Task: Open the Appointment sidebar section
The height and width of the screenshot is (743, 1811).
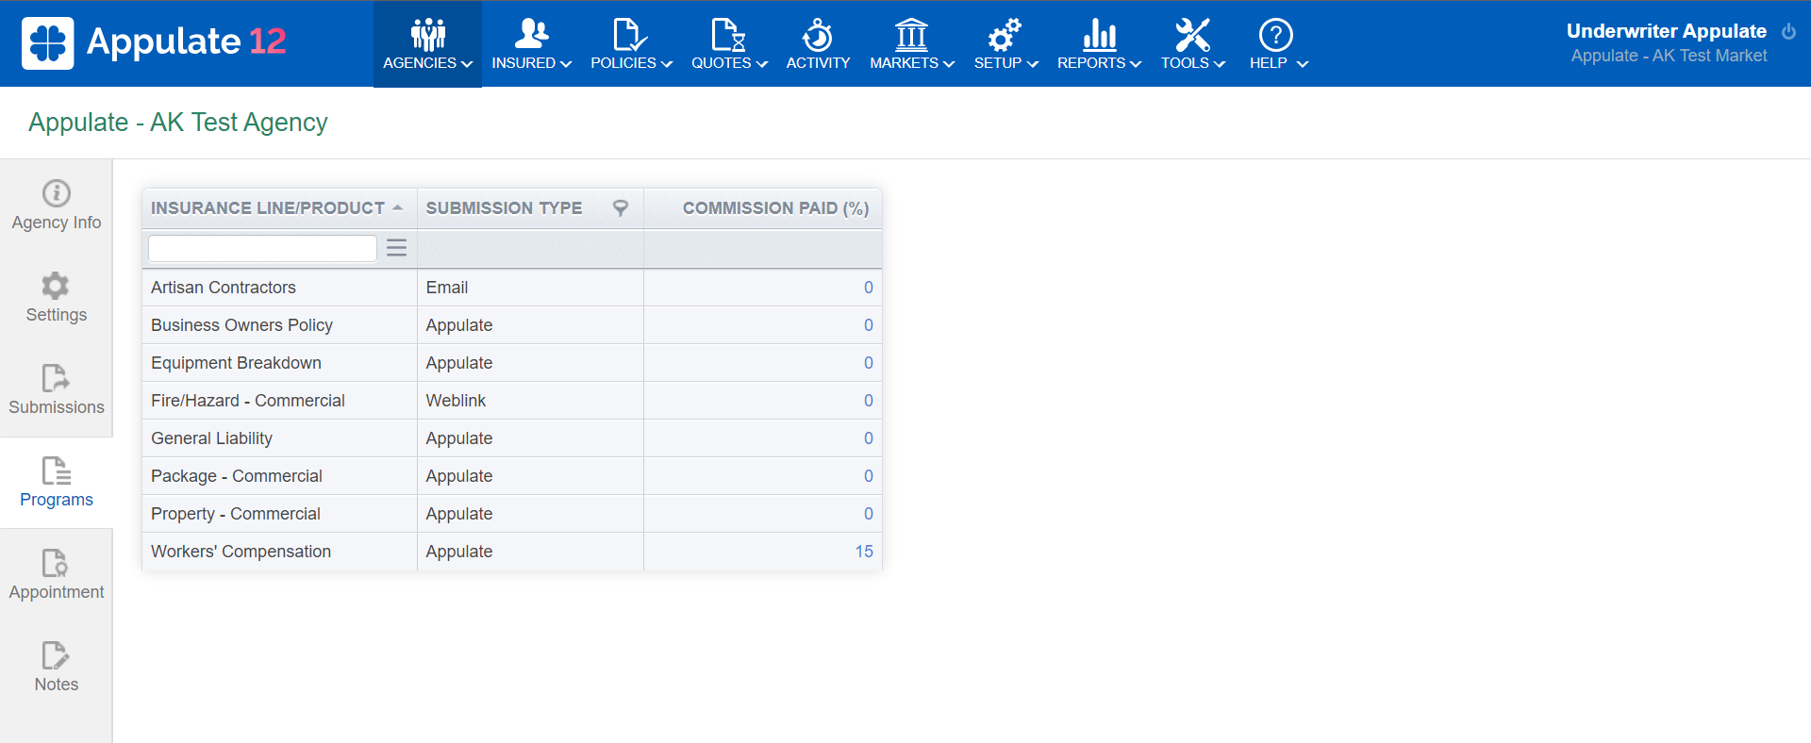Action: click(57, 574)
